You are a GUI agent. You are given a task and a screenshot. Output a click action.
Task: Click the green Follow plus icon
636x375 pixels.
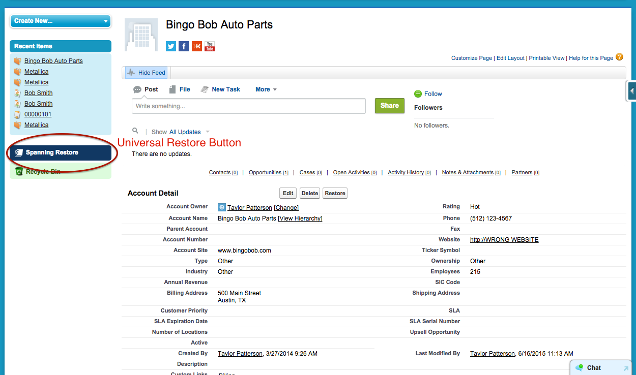pyautogui.click(x=418, y=93)
